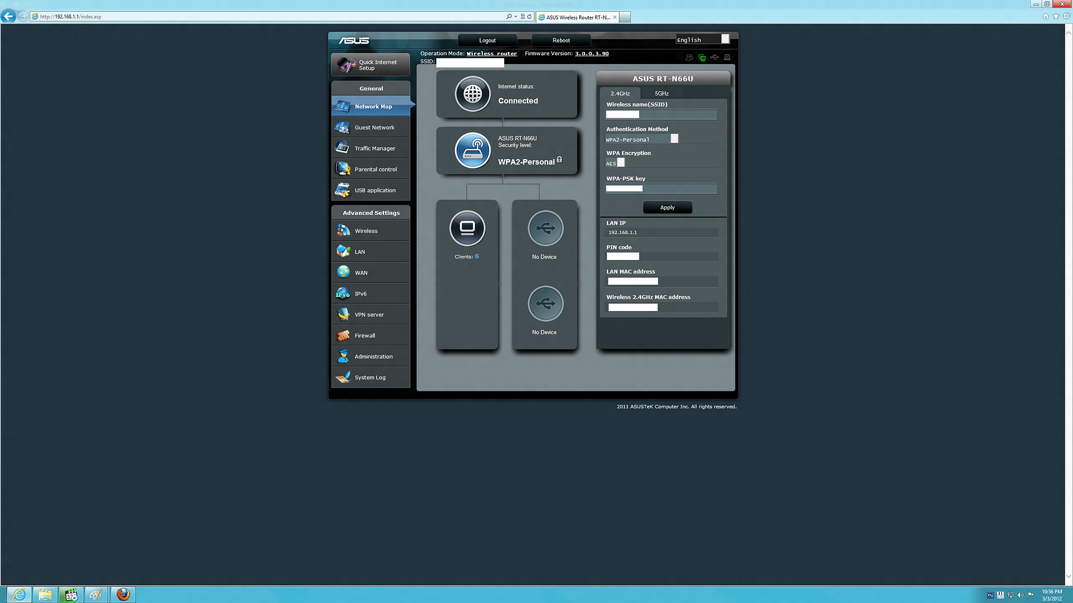Click the USB status icon in header

[714, 58]
